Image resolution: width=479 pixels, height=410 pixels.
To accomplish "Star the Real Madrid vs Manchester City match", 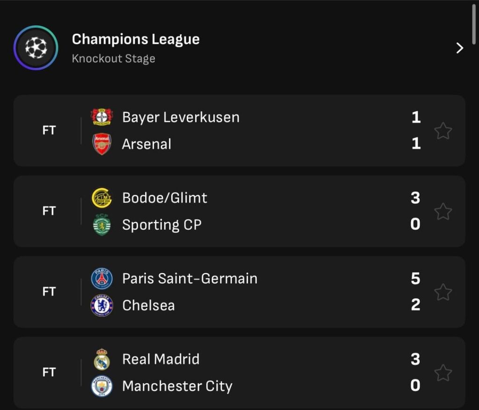I will pos(443,373).
